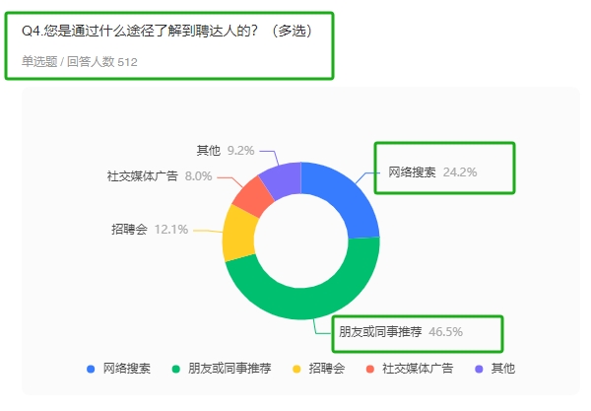
Task: Click the 招聘会 12.1% data label
Action: 142,229
